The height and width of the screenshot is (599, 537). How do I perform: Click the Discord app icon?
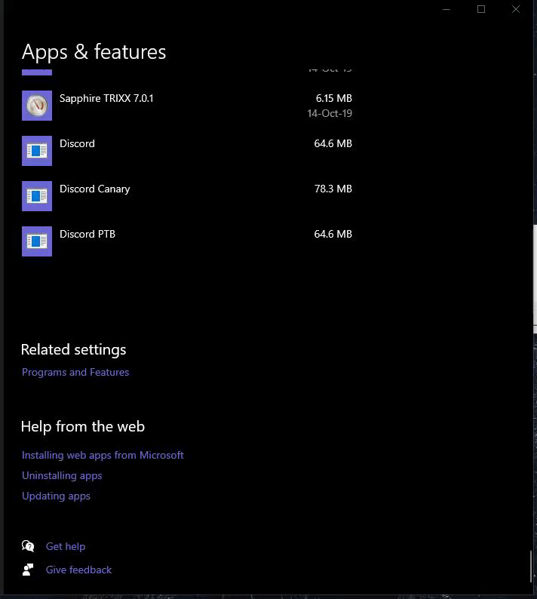point(37,151)
